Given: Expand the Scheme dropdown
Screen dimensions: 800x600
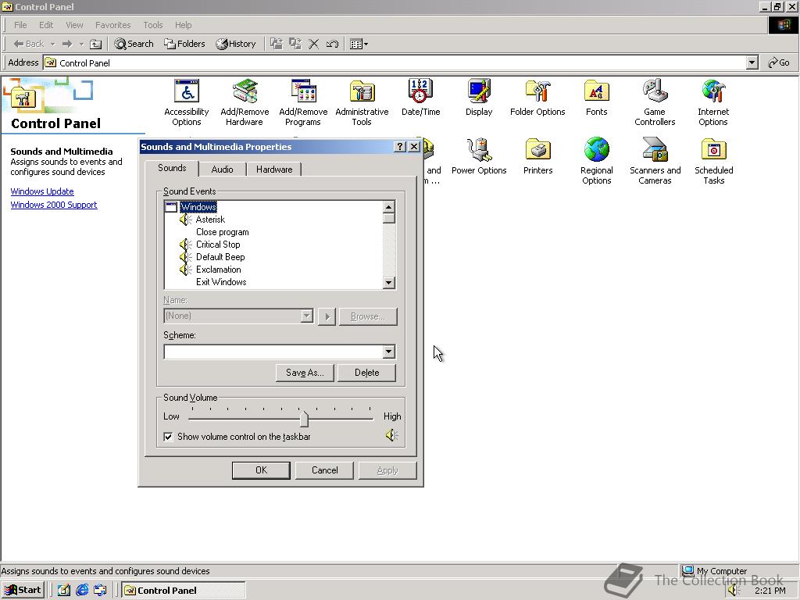Looking at the screenshot, I should coord(389,352).
